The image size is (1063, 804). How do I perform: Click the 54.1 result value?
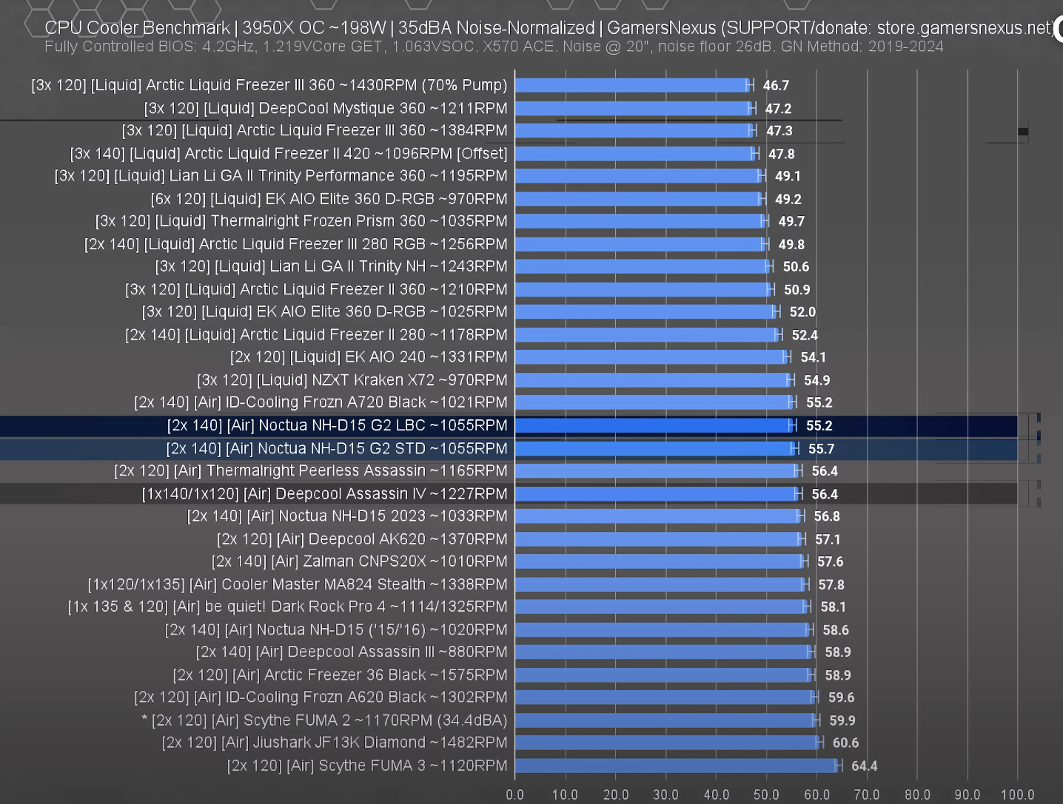pos(813,357)
